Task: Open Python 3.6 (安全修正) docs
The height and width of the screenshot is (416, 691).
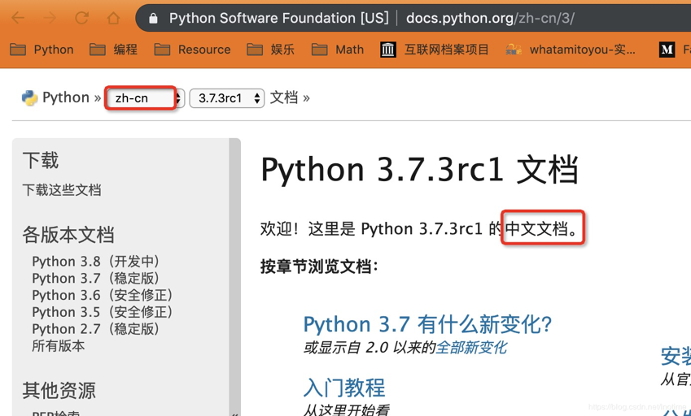Action: tap(103, 295)
